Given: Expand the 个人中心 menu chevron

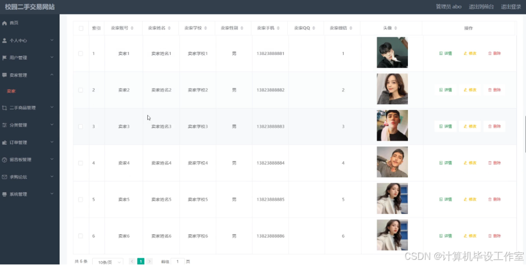Looking at the screenshot, I should tap(52, 40).
